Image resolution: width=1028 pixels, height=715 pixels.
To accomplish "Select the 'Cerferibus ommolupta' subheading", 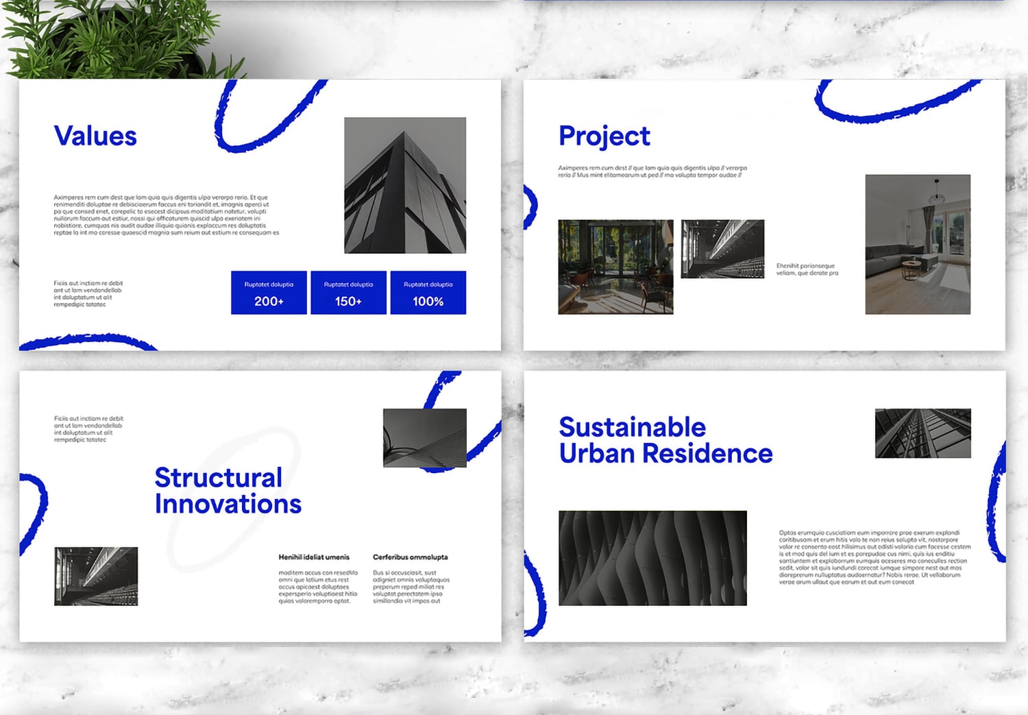I will pyautogui.click(x=409, y=557).
